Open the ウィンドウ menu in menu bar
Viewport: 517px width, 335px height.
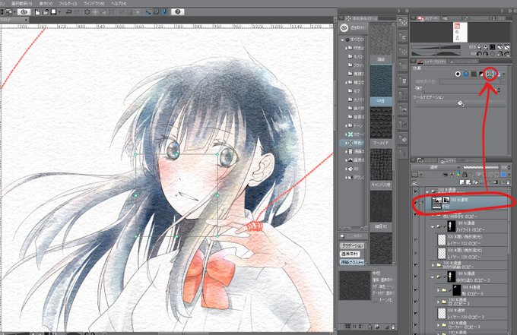94,3
